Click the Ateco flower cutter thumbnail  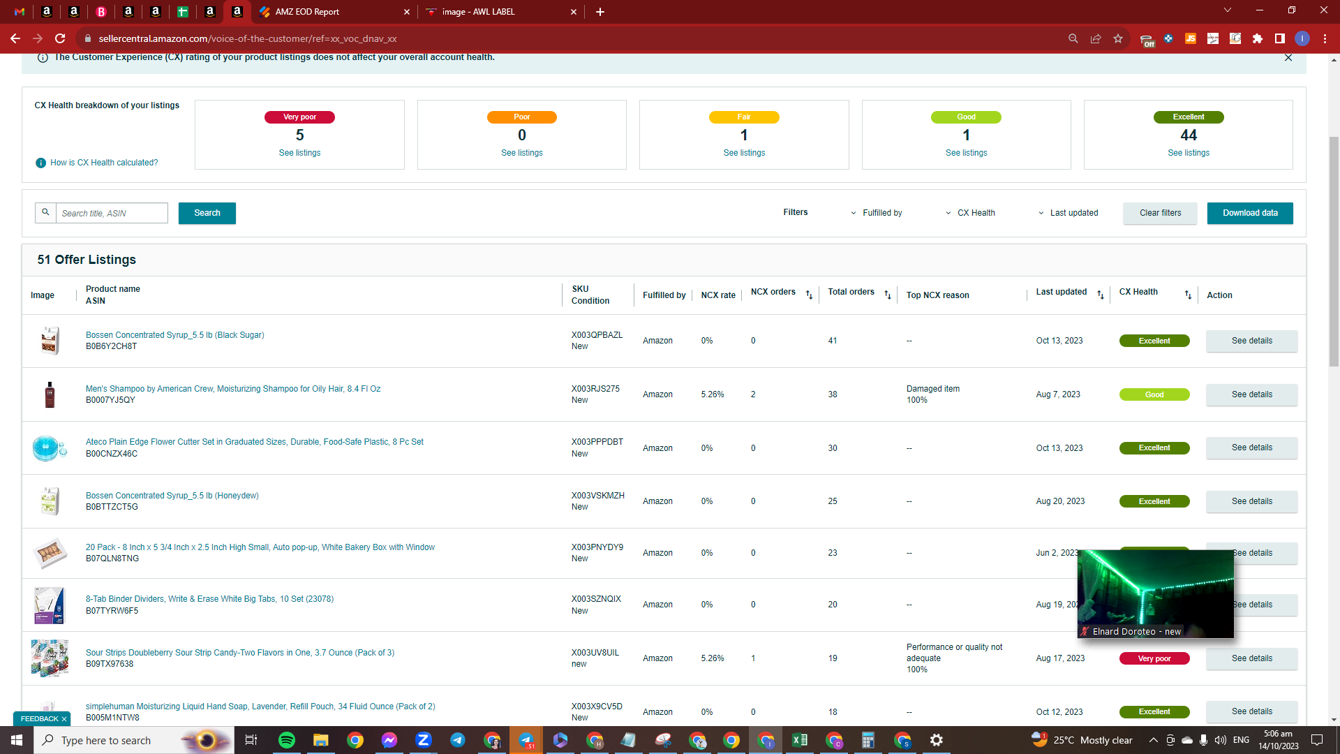tap(50, 448)
